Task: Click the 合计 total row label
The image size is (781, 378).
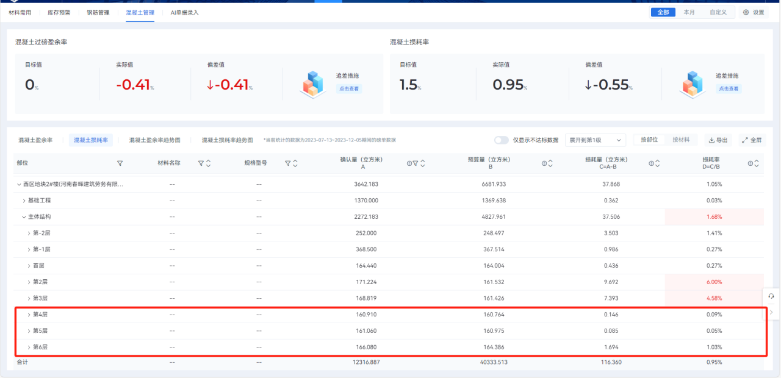Action: (x=22, y=362)
